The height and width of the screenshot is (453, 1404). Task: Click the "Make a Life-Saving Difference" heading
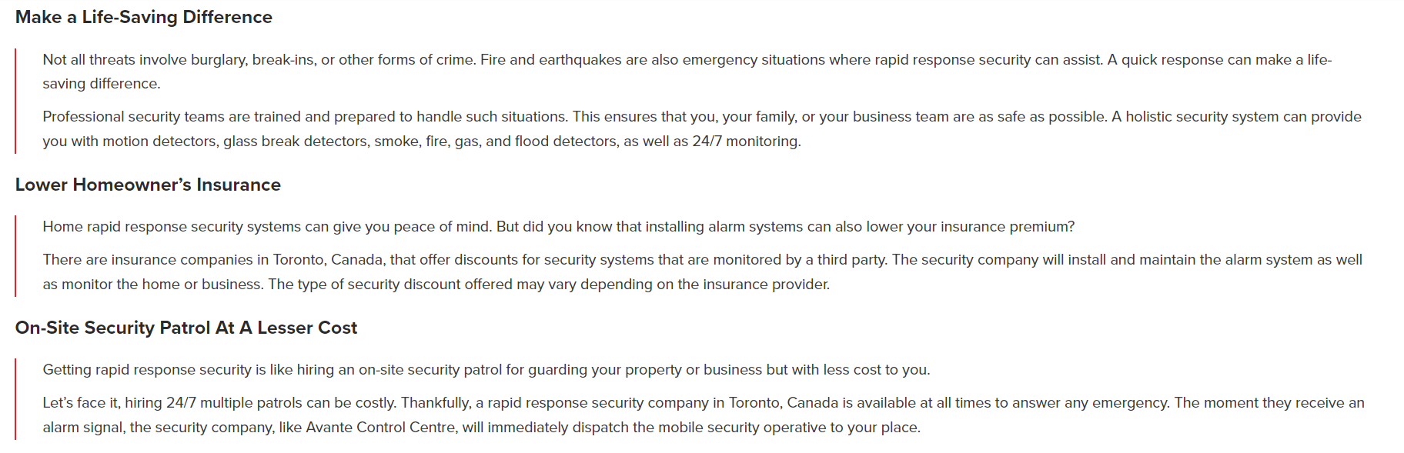pos(144,17)
